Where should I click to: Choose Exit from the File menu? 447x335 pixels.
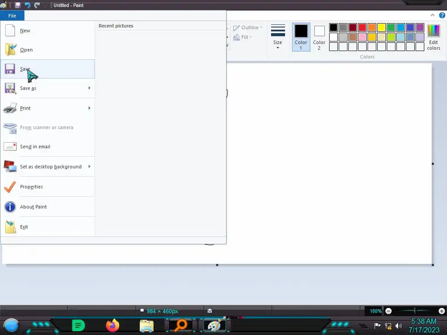[x=47, y=227]
